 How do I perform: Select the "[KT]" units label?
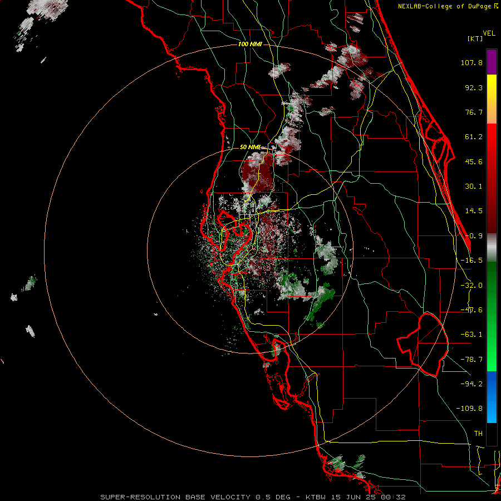[x=475, y=38]
